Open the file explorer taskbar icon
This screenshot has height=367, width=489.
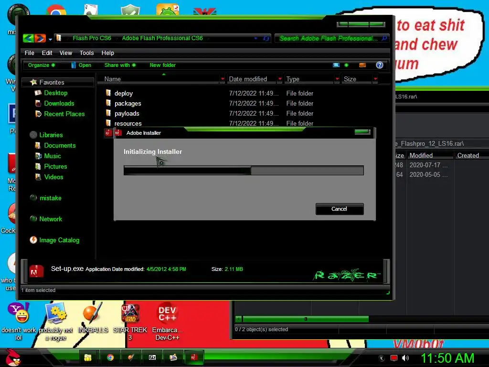point(88,357)
